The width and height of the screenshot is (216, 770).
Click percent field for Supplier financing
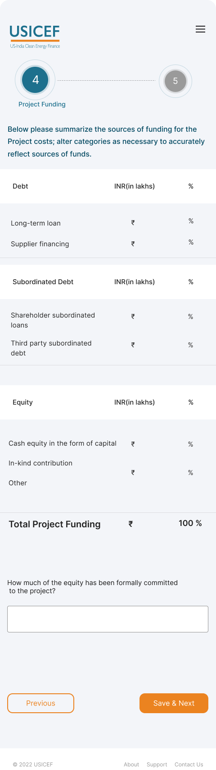(x=191, y=242)
